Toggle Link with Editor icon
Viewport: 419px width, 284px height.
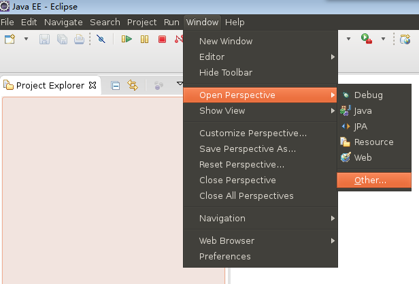pos(133,86)
